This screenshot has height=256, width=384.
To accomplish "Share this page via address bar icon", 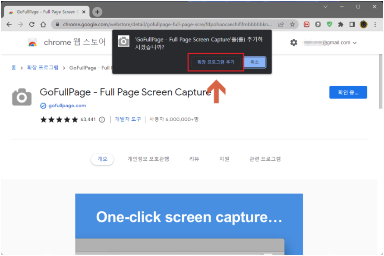I will (281, 25).
